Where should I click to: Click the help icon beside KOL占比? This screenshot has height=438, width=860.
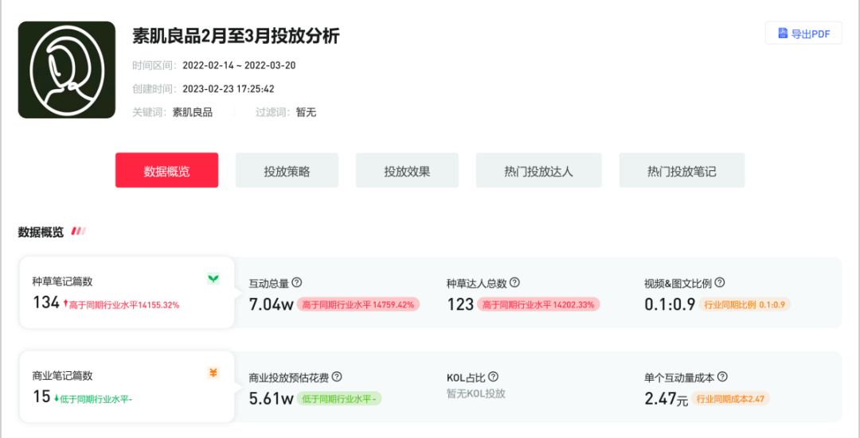(x=493, y=378)
